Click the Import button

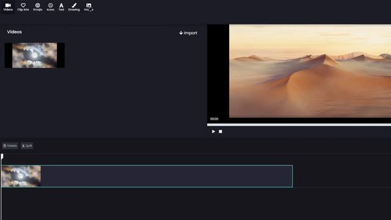pyautogui.click(x=188, y=33)
